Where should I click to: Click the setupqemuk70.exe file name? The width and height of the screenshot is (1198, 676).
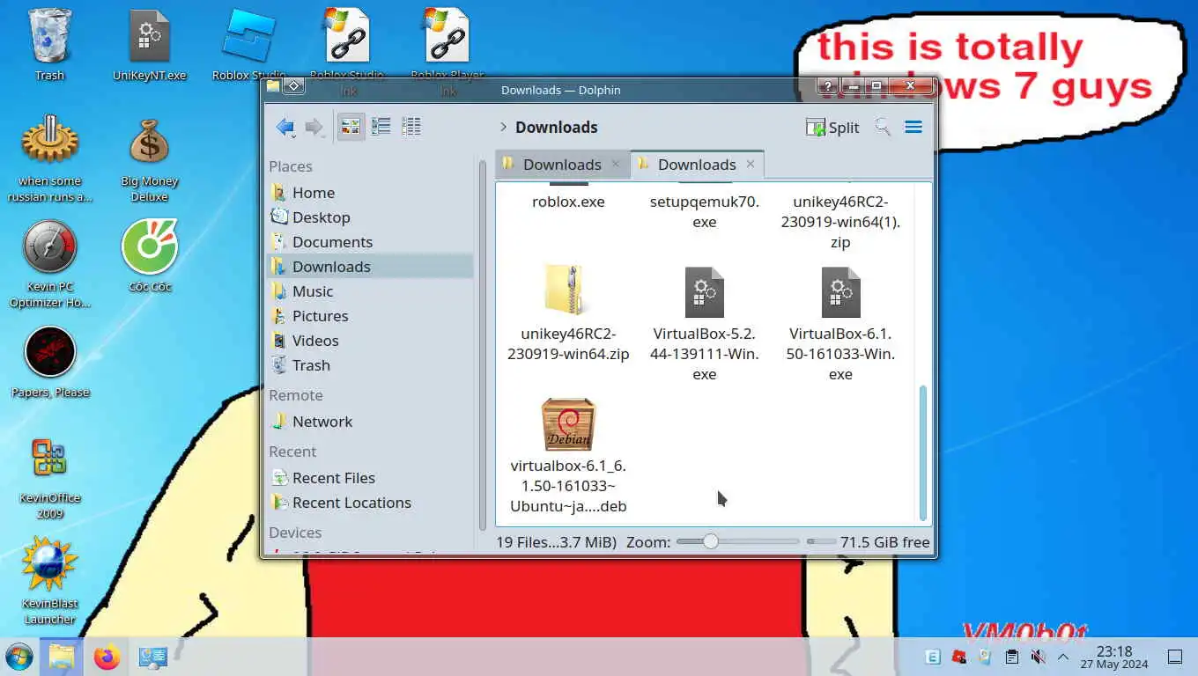[705, 211]
